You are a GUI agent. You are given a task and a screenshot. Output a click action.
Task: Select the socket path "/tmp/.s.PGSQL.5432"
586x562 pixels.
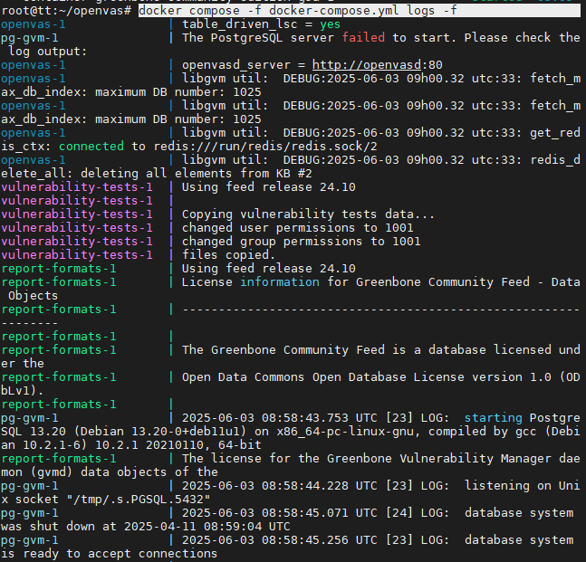[139, 500]
